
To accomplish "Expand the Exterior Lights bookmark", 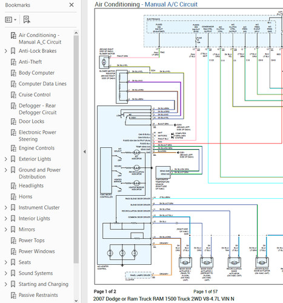I will (x=6, y=159).
